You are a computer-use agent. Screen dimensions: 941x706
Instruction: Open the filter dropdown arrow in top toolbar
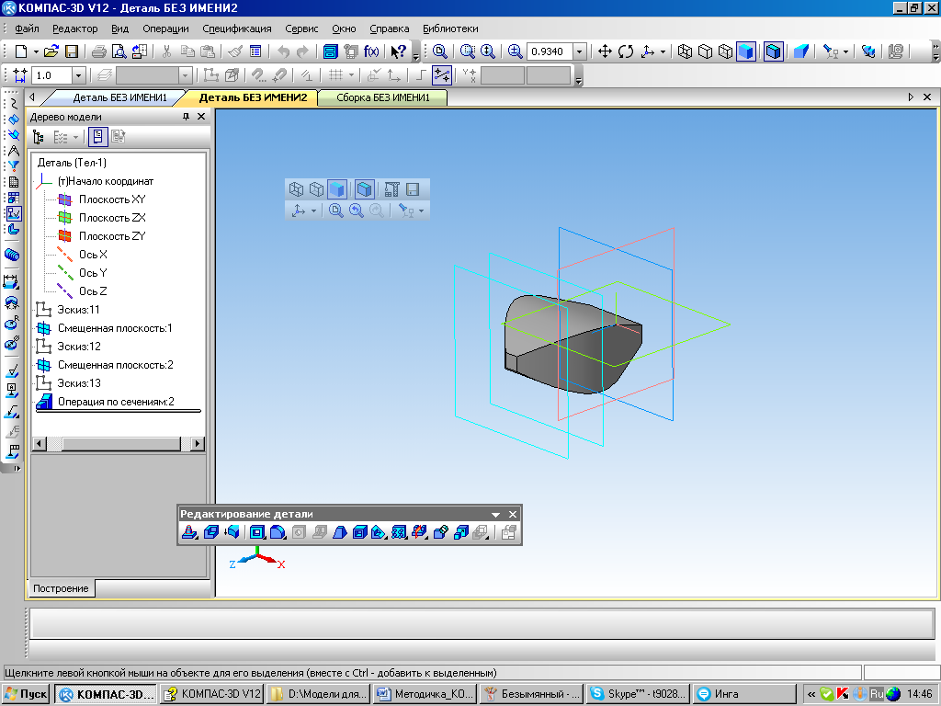pyautogui.click(x=845, y=51)
